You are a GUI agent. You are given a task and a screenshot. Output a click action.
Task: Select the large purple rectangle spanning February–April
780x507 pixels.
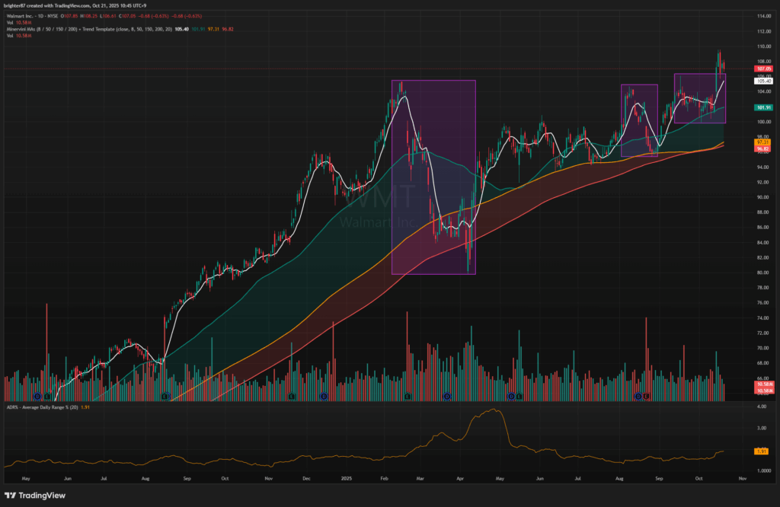click(433, 177)
